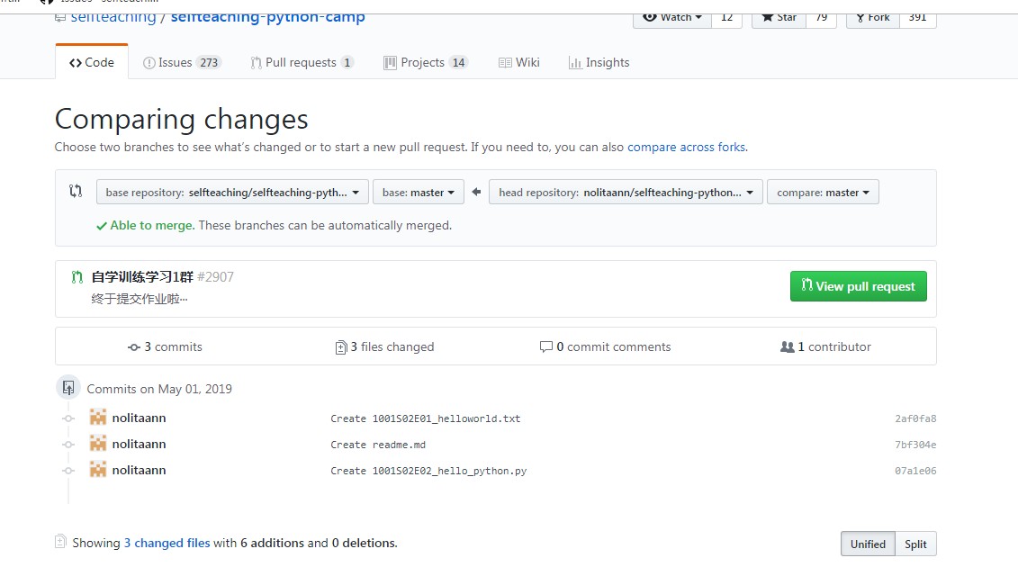Click the pull request icon beside 自学训练学习1群
Viewport: 1018px width, 567px height.
[x=77, y=277]
